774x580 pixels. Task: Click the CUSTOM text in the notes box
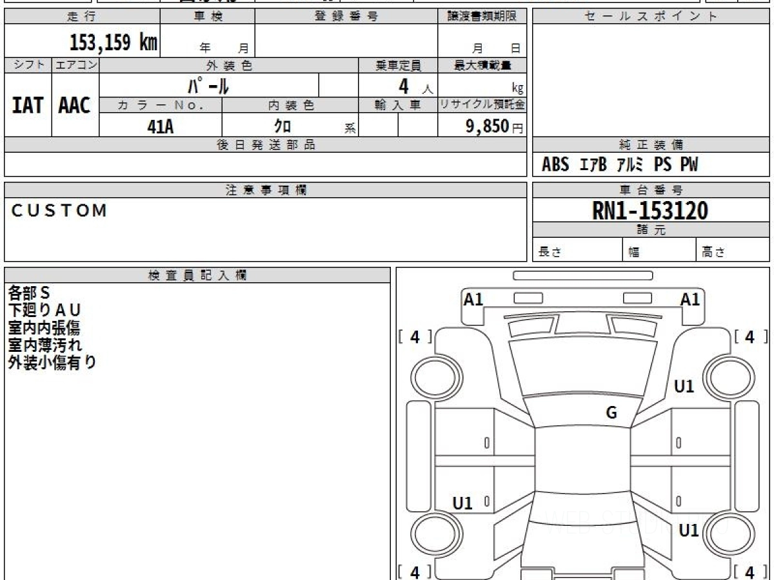[x=59, y=211]
